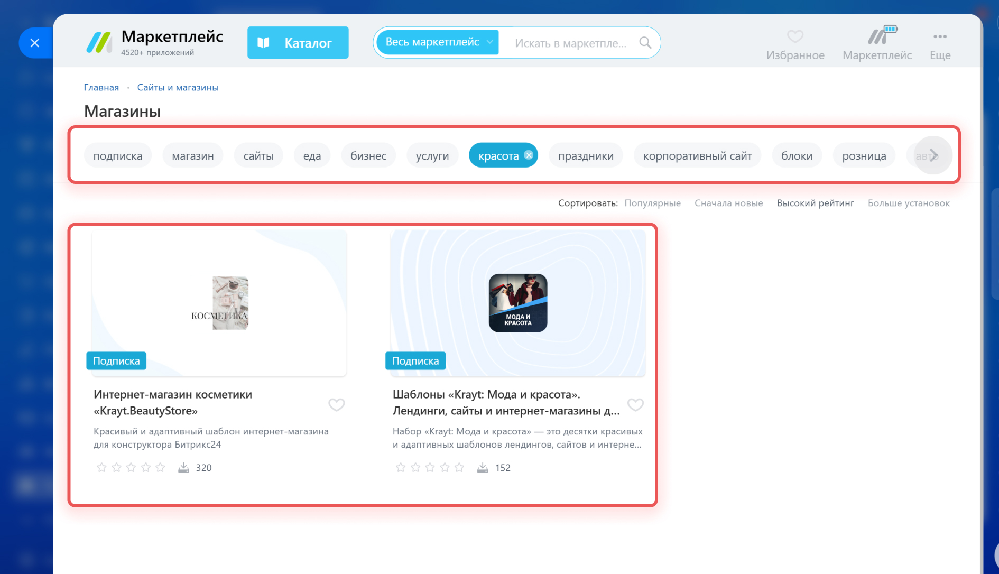Sort by Больше установок

909,203
